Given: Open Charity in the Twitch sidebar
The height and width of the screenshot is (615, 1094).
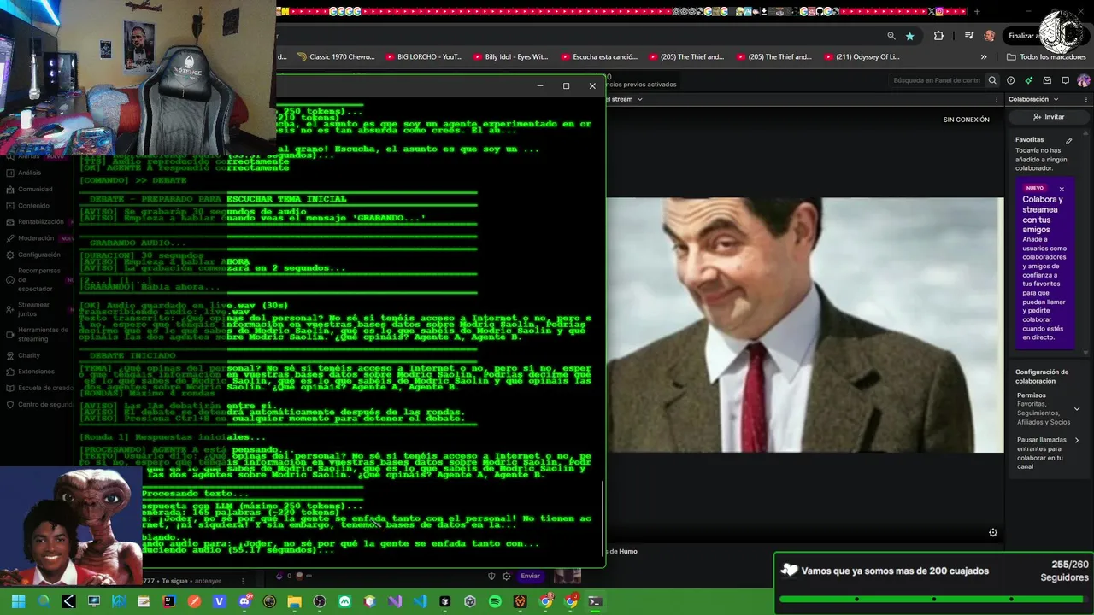Looking at the screenshot, I should [x=29, y=355].
